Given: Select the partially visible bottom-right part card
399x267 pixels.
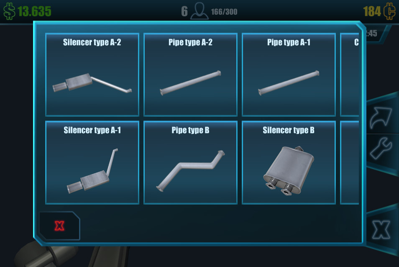Looking at the screenshot, I should (350, 162).
